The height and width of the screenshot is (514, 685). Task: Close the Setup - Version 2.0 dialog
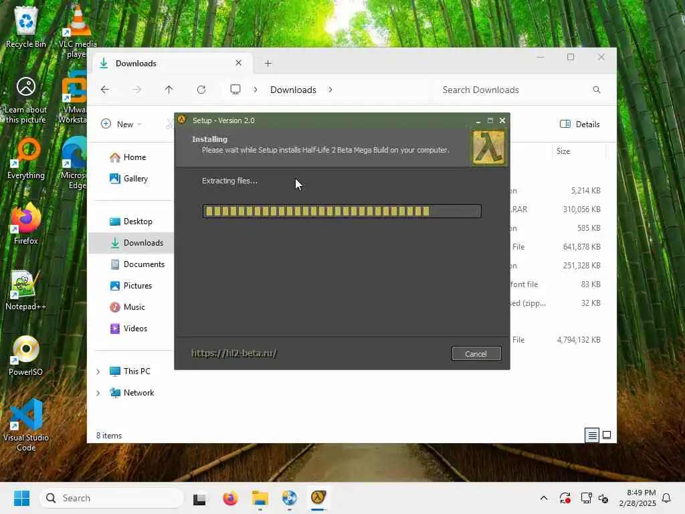(x=502, y=120)
